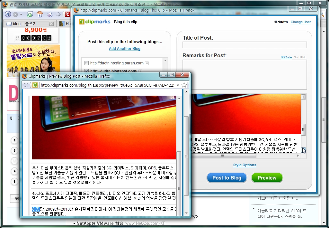Uncheck the dudtn.blogspot.com blog checkbox
329x228 pixels.
click(86, 71)
